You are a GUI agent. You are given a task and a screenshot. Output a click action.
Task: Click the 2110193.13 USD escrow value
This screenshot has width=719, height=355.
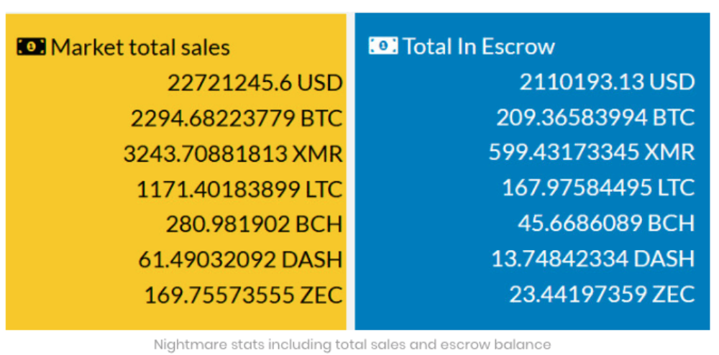pos(607,82)
